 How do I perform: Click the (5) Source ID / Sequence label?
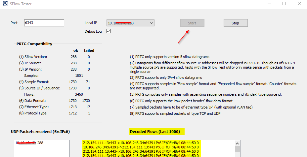pyautogui.click(x=40, y=88)
